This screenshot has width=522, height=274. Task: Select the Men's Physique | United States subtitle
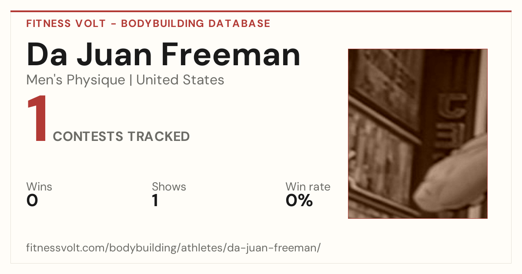[x=125, y=80]
